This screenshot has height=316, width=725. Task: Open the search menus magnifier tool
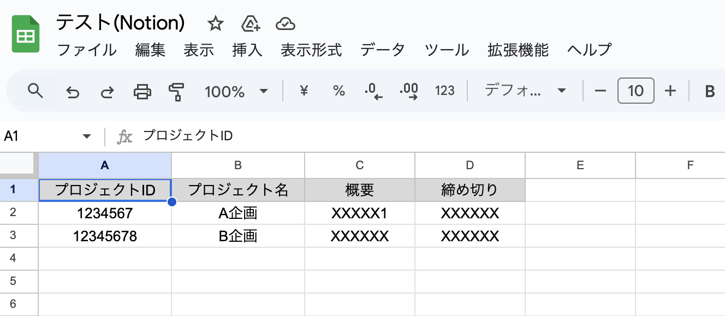[x=35, y=91]
